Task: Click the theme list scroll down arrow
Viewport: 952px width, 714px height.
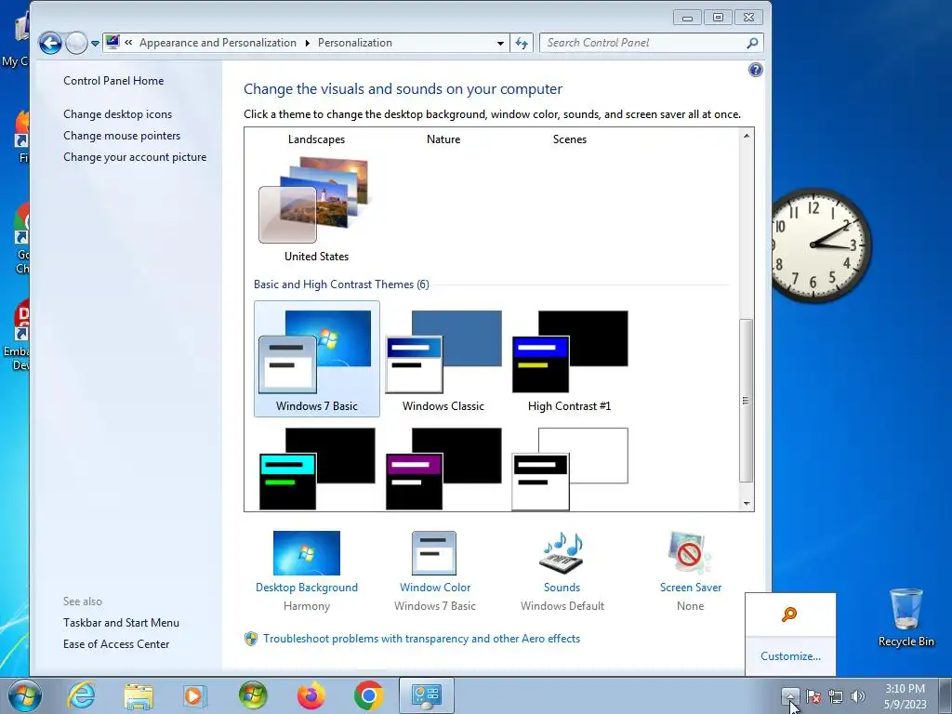Action: click(x=747, y=503)
